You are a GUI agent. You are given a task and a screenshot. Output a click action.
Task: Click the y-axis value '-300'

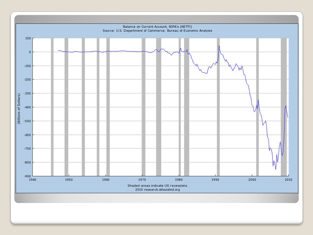tap(27, 93)
